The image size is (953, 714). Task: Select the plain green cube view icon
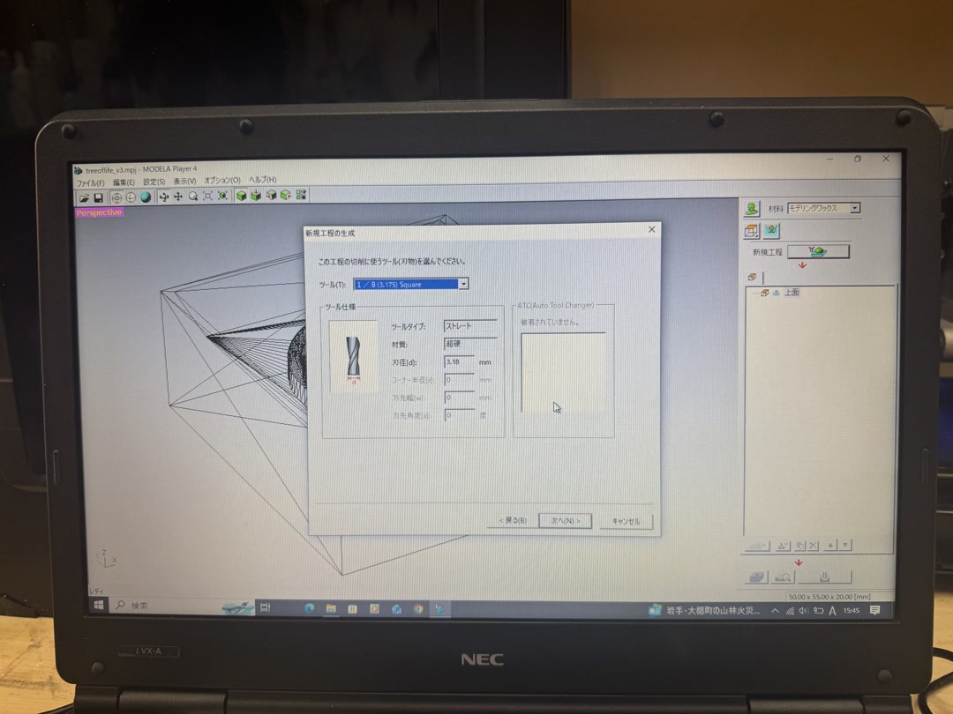pos(241,196)
